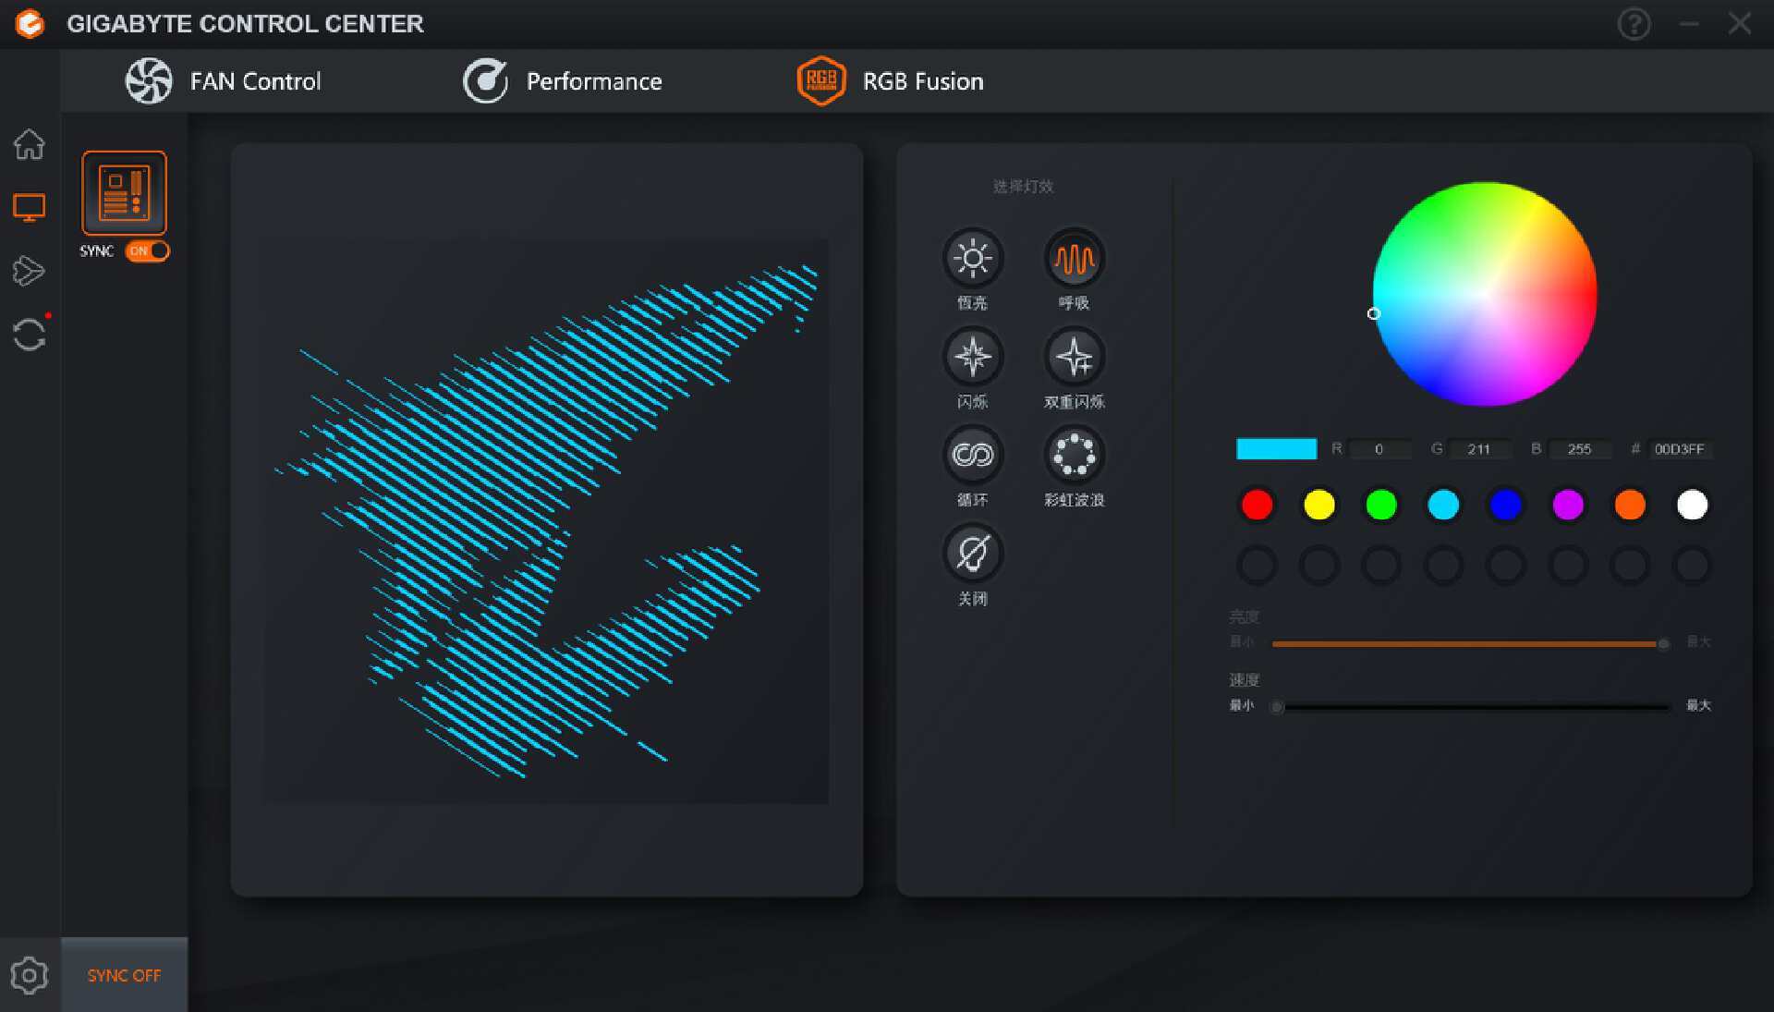Turn off lighting with 关闭 icon
1774x1012 pixels.
coord(972,554)
